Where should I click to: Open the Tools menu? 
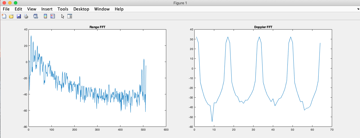click(x=63, y=9)
